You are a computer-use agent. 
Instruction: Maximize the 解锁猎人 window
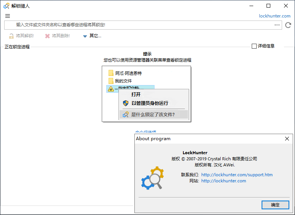tap(268, 6)
